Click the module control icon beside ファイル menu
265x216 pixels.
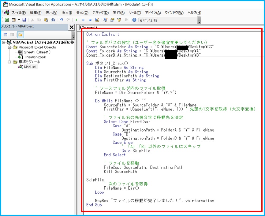click(x=7, y=13)
